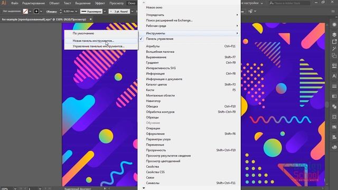The height and width of the screenshot is (190, 338).
Task: Open the Равномерно stroke profile dropdown
Action: (105, 12)
